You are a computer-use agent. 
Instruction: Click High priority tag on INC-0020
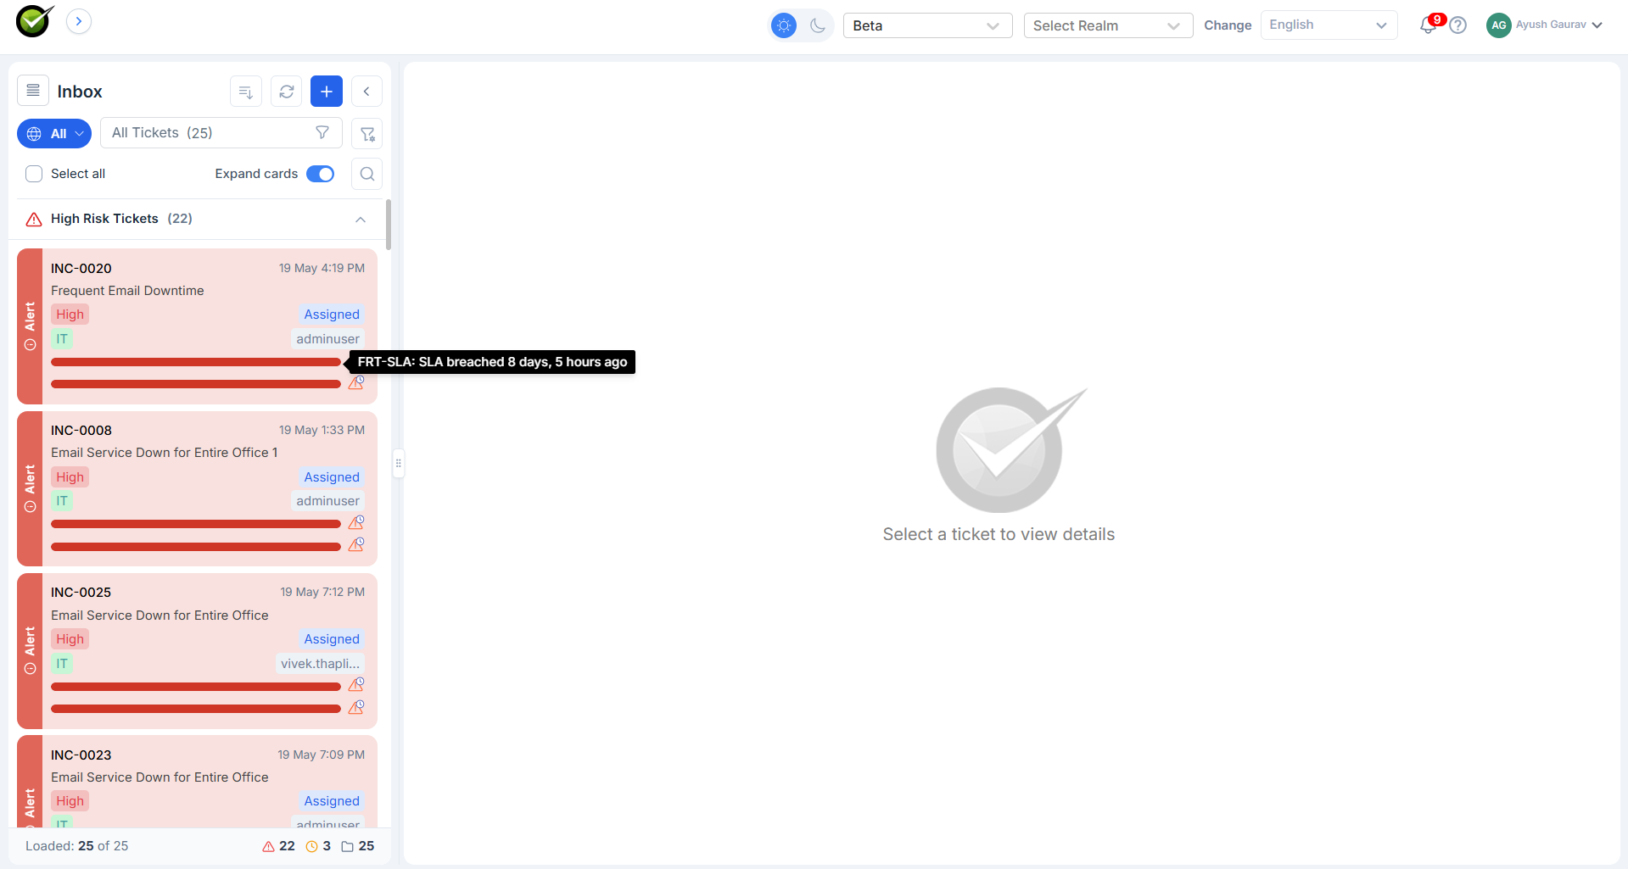(70, 315)
